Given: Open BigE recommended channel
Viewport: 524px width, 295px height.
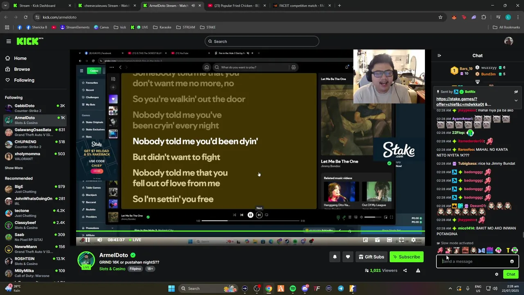Looking at the screenshot, I should coord(35,189).
